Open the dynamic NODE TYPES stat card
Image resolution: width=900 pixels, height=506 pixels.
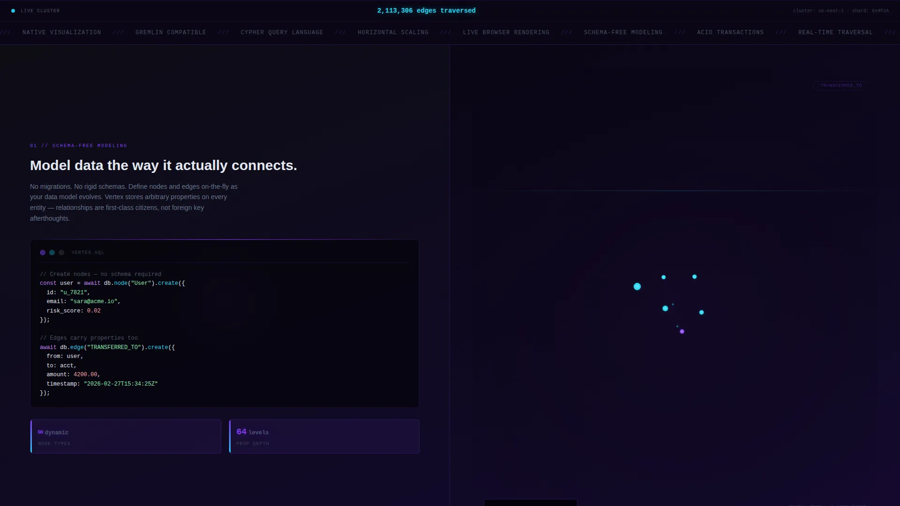click(126, 437)
